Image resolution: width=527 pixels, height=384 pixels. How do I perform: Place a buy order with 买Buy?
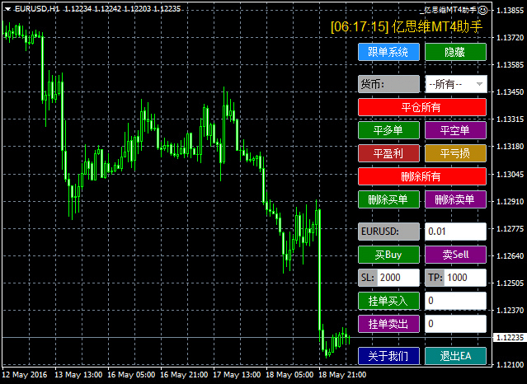point(388,255)
